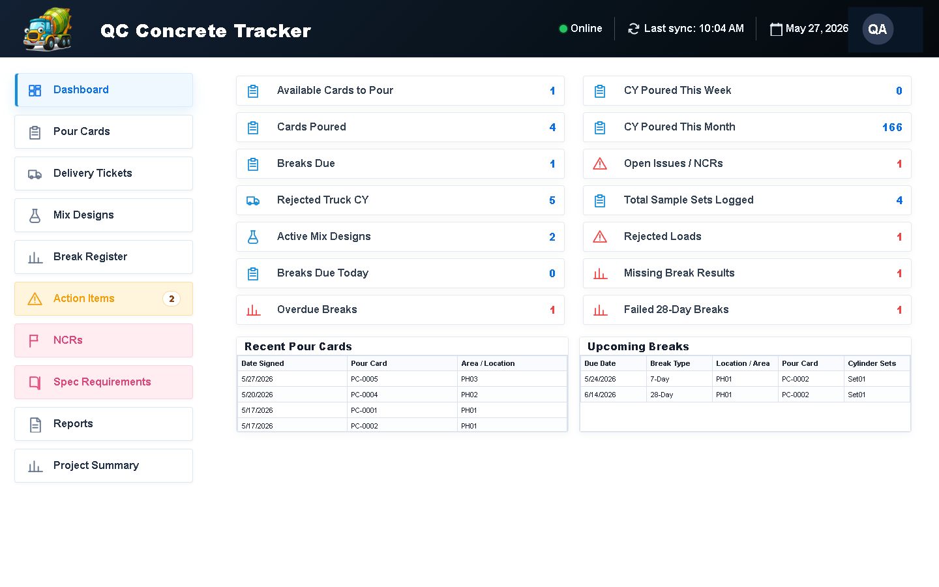Screen dimensions: 939x587
Task: Click the Open Issues / NCRs warning icon
Action: point(600,164)
